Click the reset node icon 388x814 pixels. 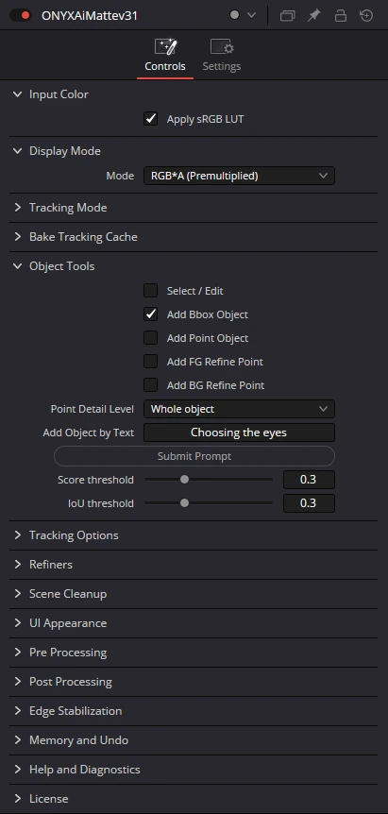pos(366,15)
